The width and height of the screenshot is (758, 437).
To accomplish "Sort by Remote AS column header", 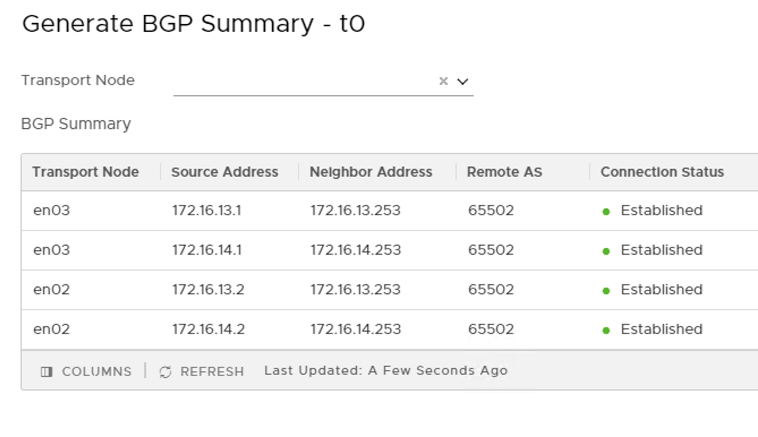I will 504,172.
